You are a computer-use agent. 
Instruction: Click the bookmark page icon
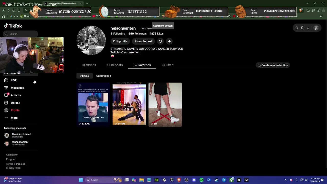tap(19, 10)
